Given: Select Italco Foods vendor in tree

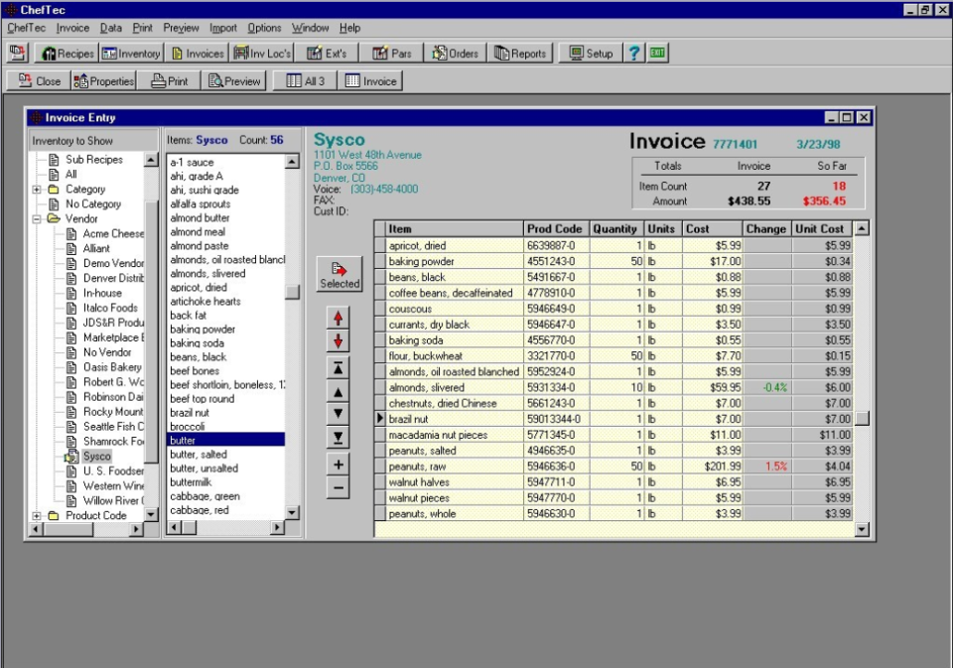Looking at the screenshot, I should pyautogui.click(x=110, y=308).
